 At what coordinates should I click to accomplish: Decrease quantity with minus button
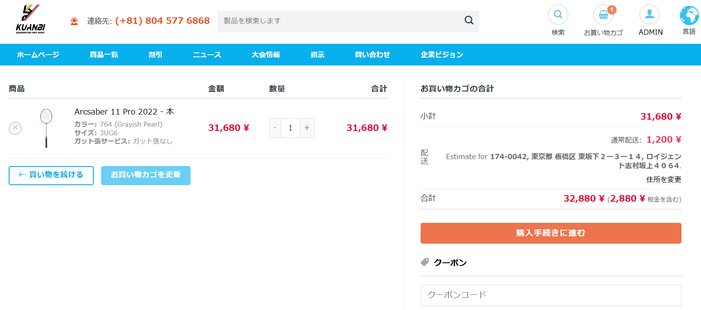coord(275,128)
